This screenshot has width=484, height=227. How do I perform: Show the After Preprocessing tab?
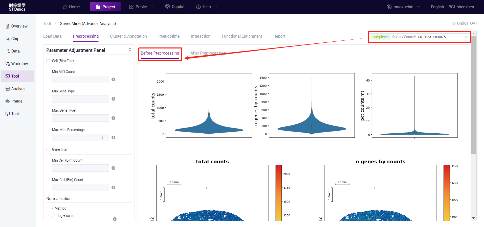click(x=208, y=53)
